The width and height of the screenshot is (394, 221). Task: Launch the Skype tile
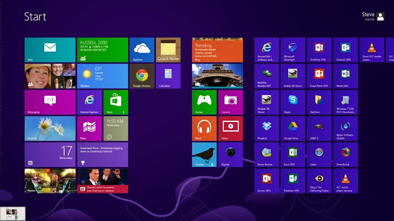(x=293, y=103)
